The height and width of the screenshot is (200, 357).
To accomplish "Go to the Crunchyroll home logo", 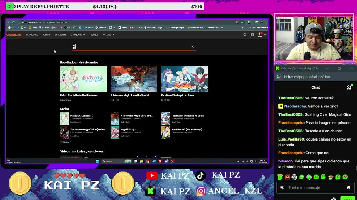I will (14, 35).
